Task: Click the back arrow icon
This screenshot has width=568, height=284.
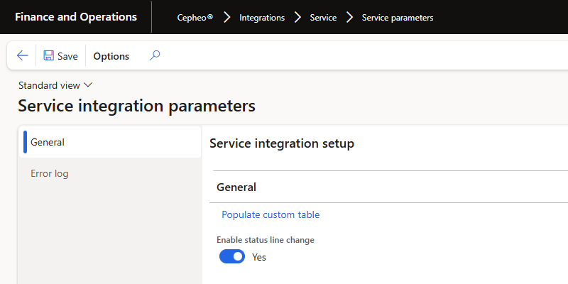Action: (22, 55)
